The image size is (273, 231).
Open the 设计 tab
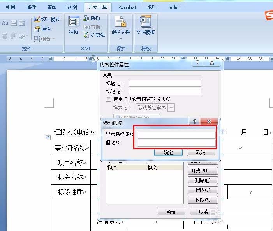[x=153, y=7]
